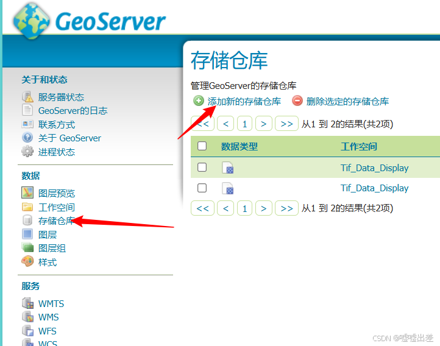The image size is (440, 346).
Task: Open 进程状态 process status page
Action: pyautogui.click(x=57, y=152)
